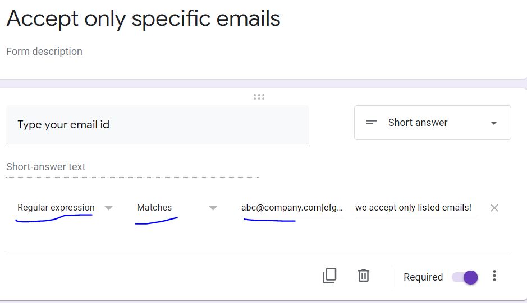Viewport: 527px width, 303px height.
Task: Grab the six-dot drag handle
Action: (x=259, y=97)
